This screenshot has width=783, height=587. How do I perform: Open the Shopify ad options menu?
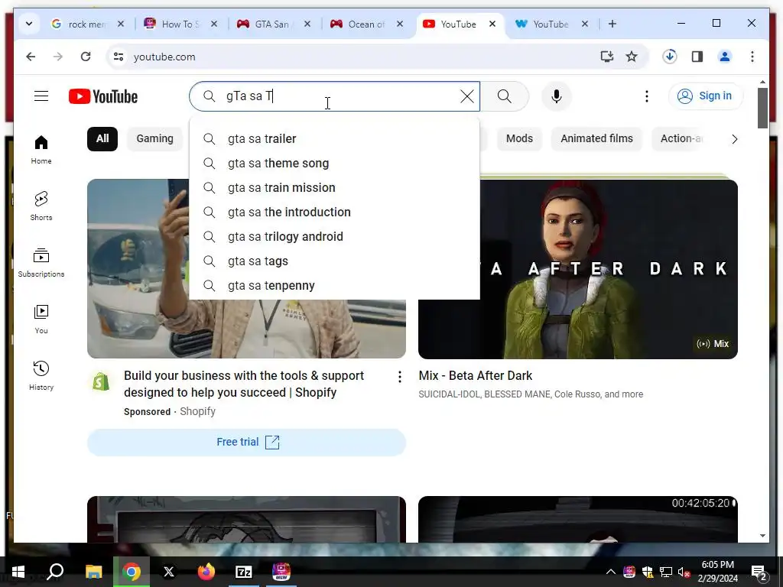point(399,377)
